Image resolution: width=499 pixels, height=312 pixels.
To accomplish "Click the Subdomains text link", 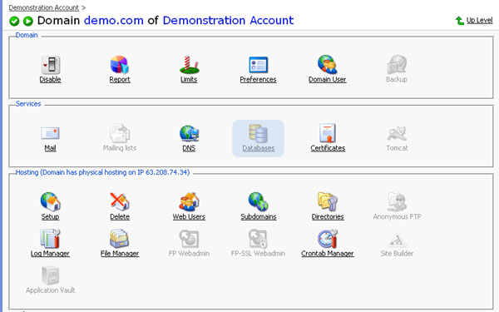I will (259, 216).
